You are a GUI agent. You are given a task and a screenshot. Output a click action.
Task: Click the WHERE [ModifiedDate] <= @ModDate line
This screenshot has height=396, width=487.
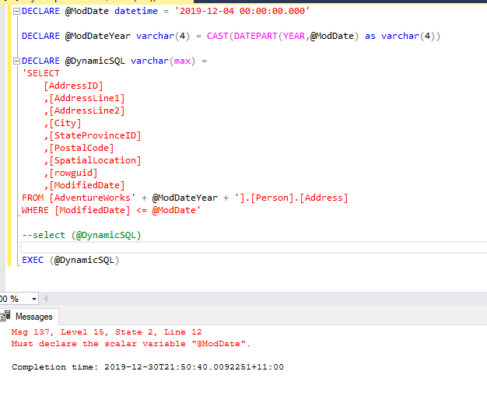(x=111, y=210)
